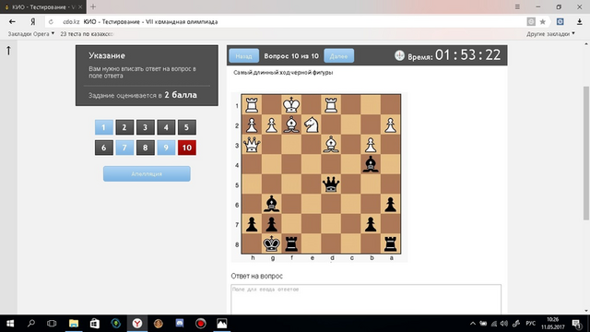Click the Windows Start button
Image resolution: width=590 pixels, height=332 pixels.
click(x=10, y=324)
